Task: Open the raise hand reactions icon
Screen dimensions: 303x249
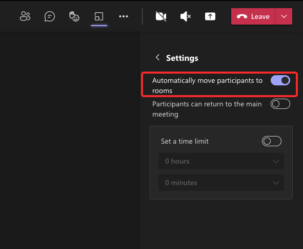Action: (74, 16)
